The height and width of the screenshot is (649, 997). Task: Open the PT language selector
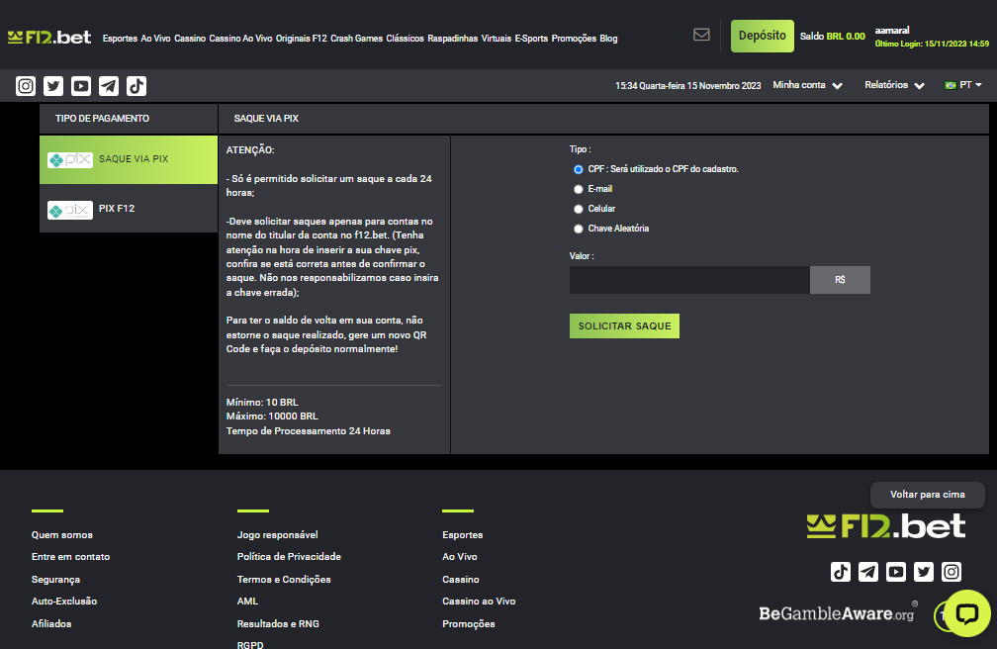963,85
